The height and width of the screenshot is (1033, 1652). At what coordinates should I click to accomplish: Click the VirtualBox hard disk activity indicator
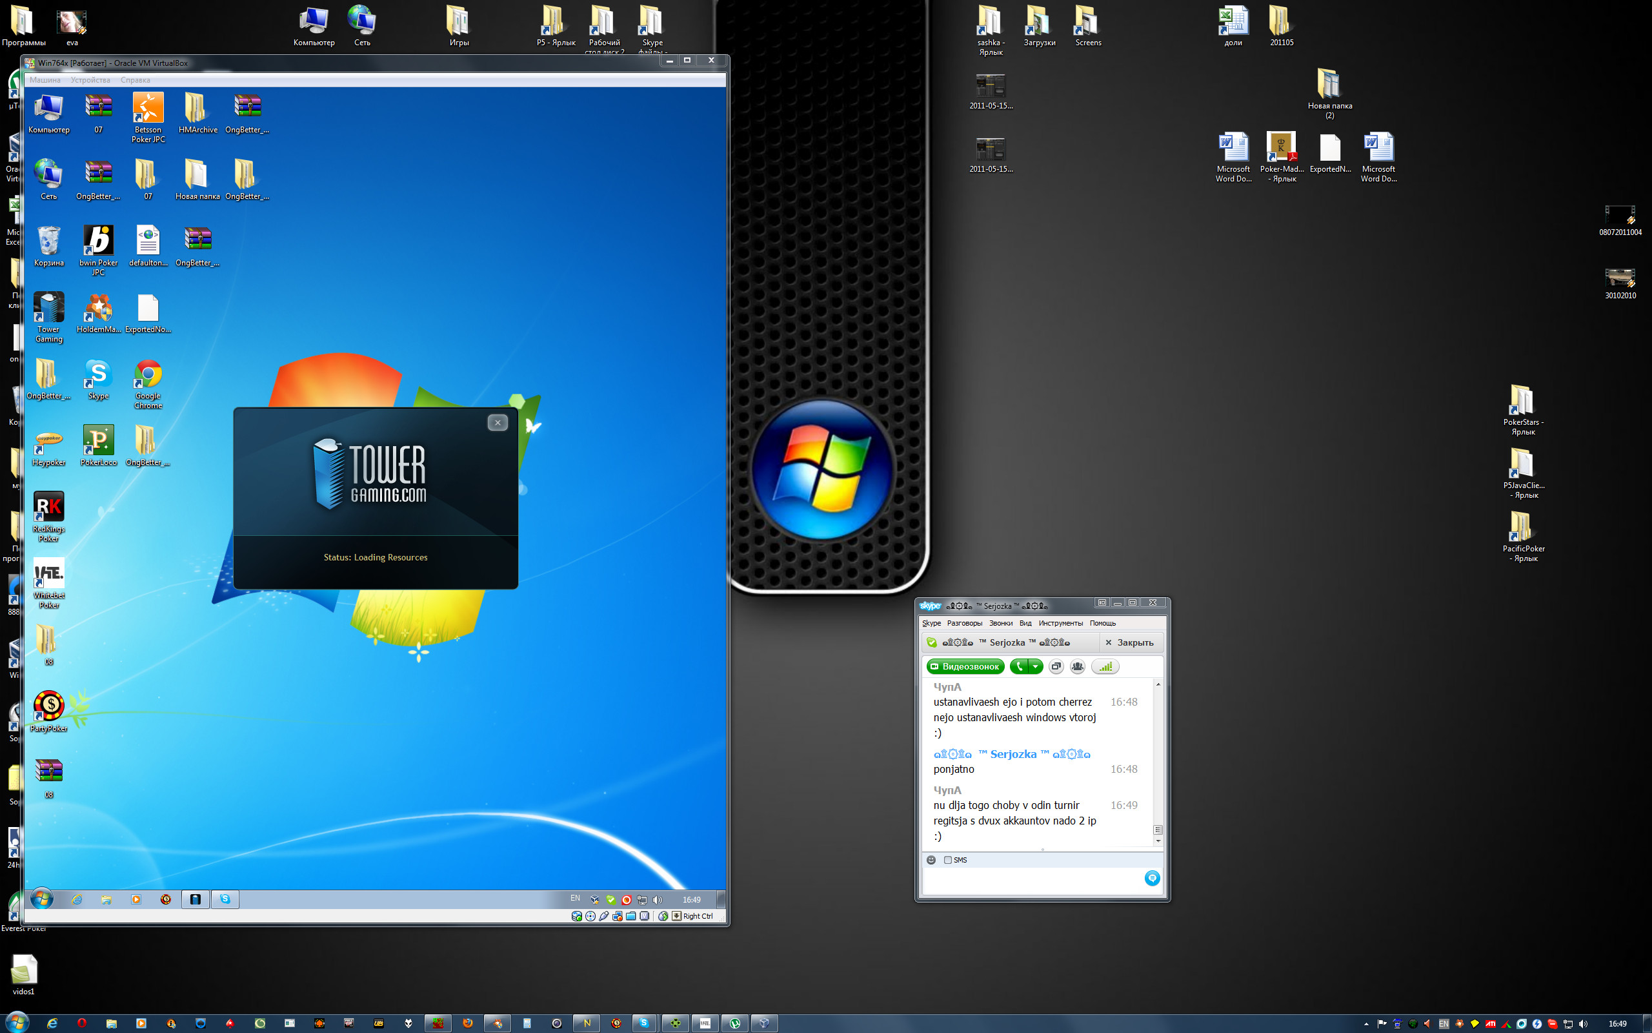tap(577, 916)
